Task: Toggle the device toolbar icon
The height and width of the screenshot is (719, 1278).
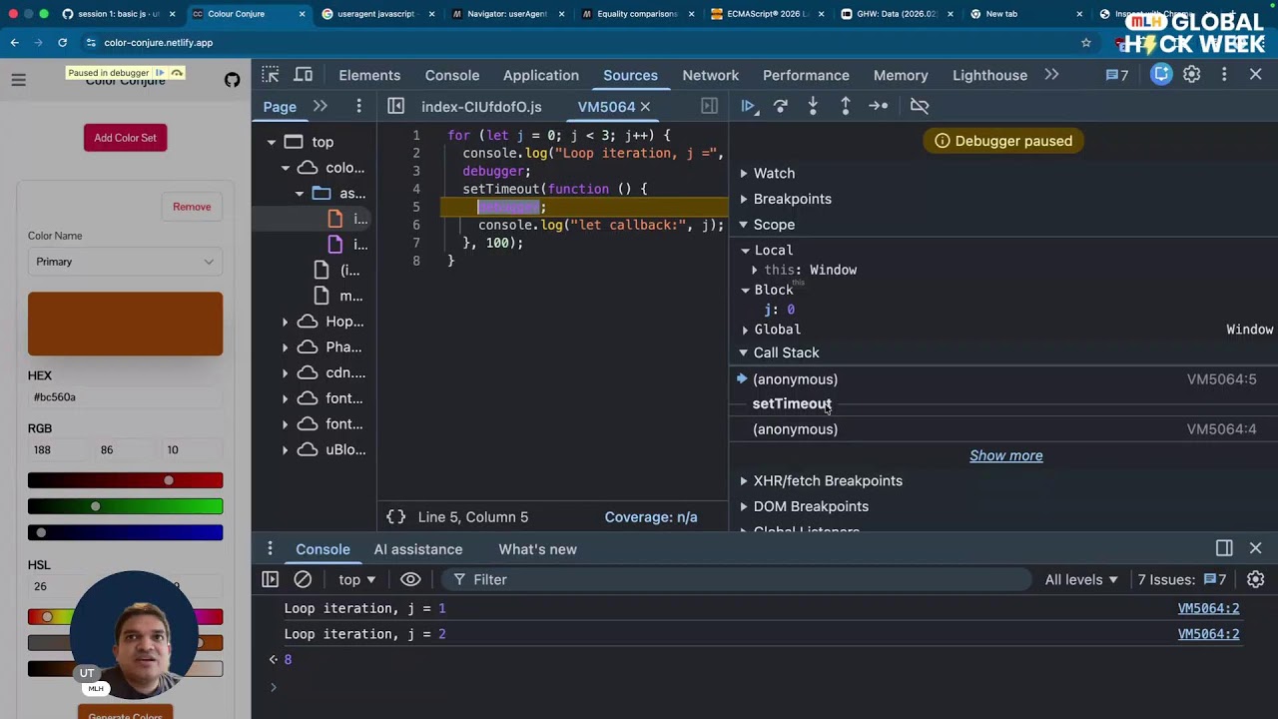Action: pos(304,75)
